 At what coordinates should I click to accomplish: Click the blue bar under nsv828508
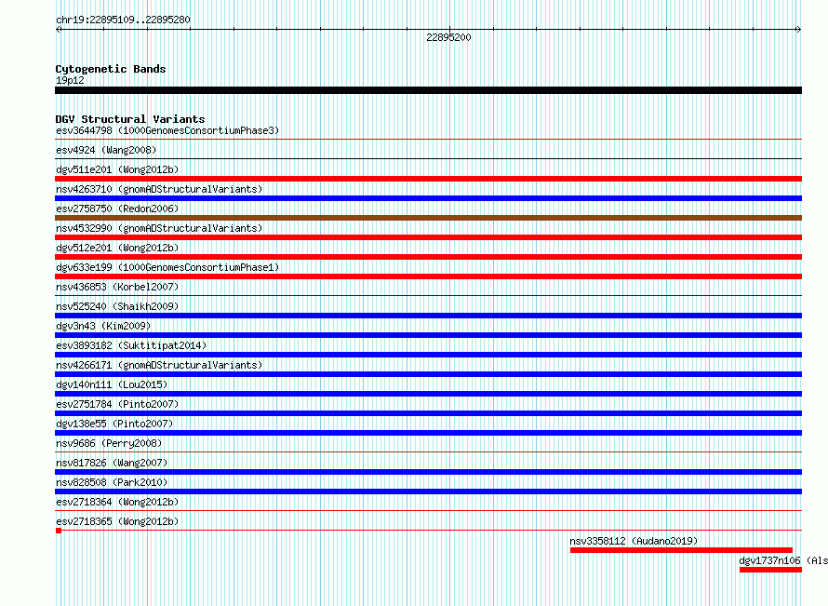(428, 492)
